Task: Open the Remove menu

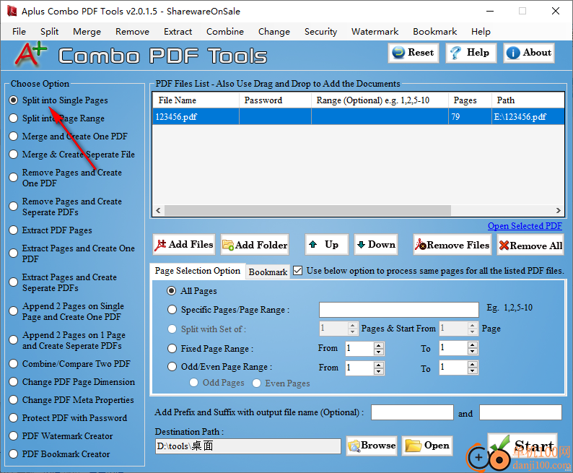Action: (132, 32)
